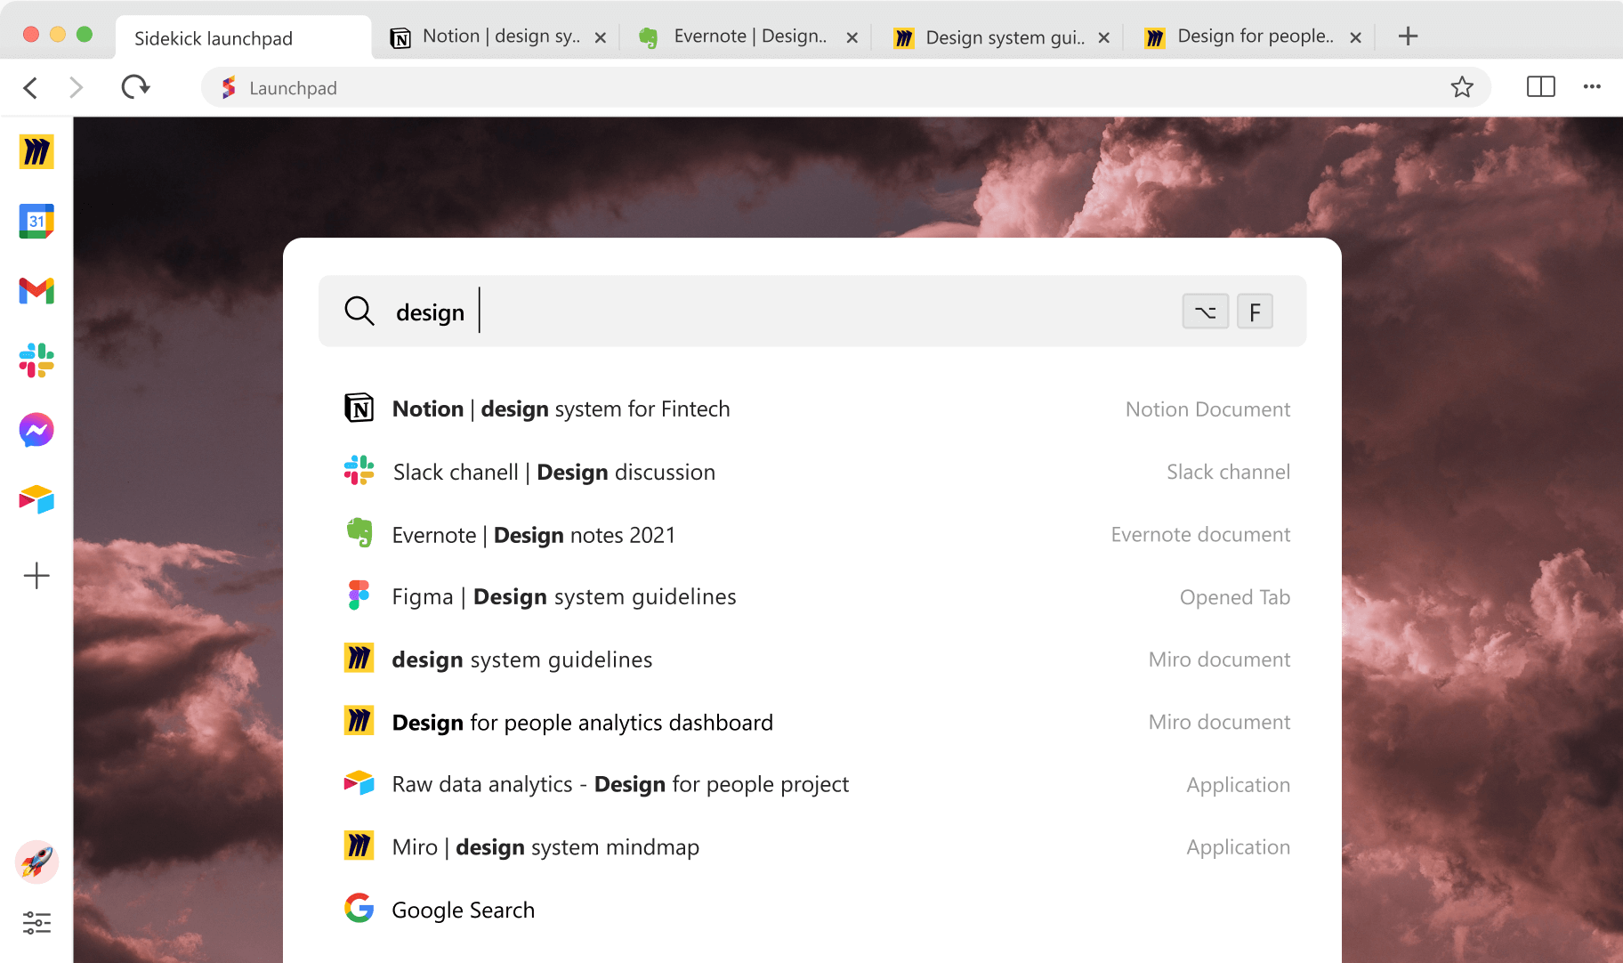Click the Miro icon beside design system mindmap
Viewport: 1623px width, 963px height.
359,845
